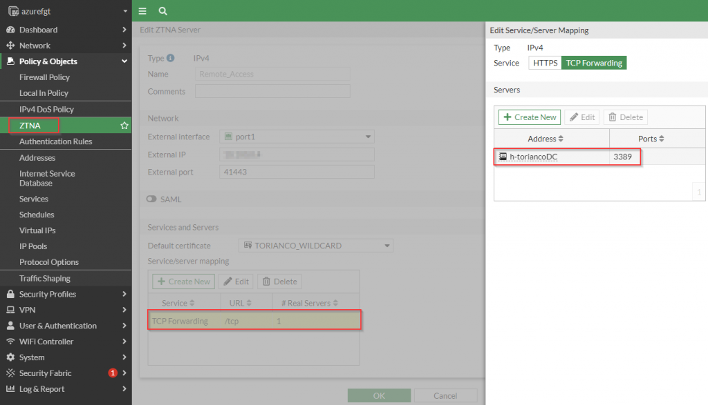Click Create New in the Servers panel
Image resolution: width=708 pixels, height=405 pixels.
[x=530, y=117]
